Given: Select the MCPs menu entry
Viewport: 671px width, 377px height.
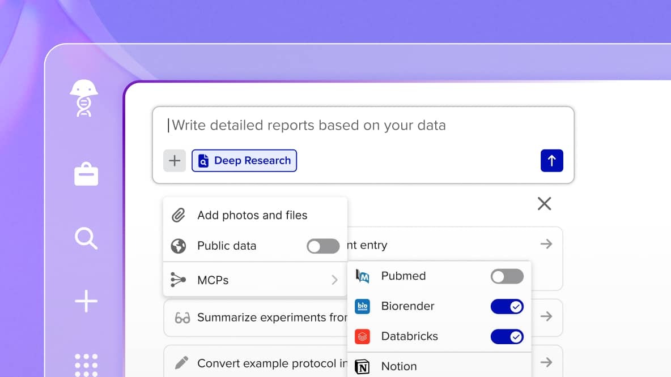Looking at the screenshot, I should click(213, 280).
